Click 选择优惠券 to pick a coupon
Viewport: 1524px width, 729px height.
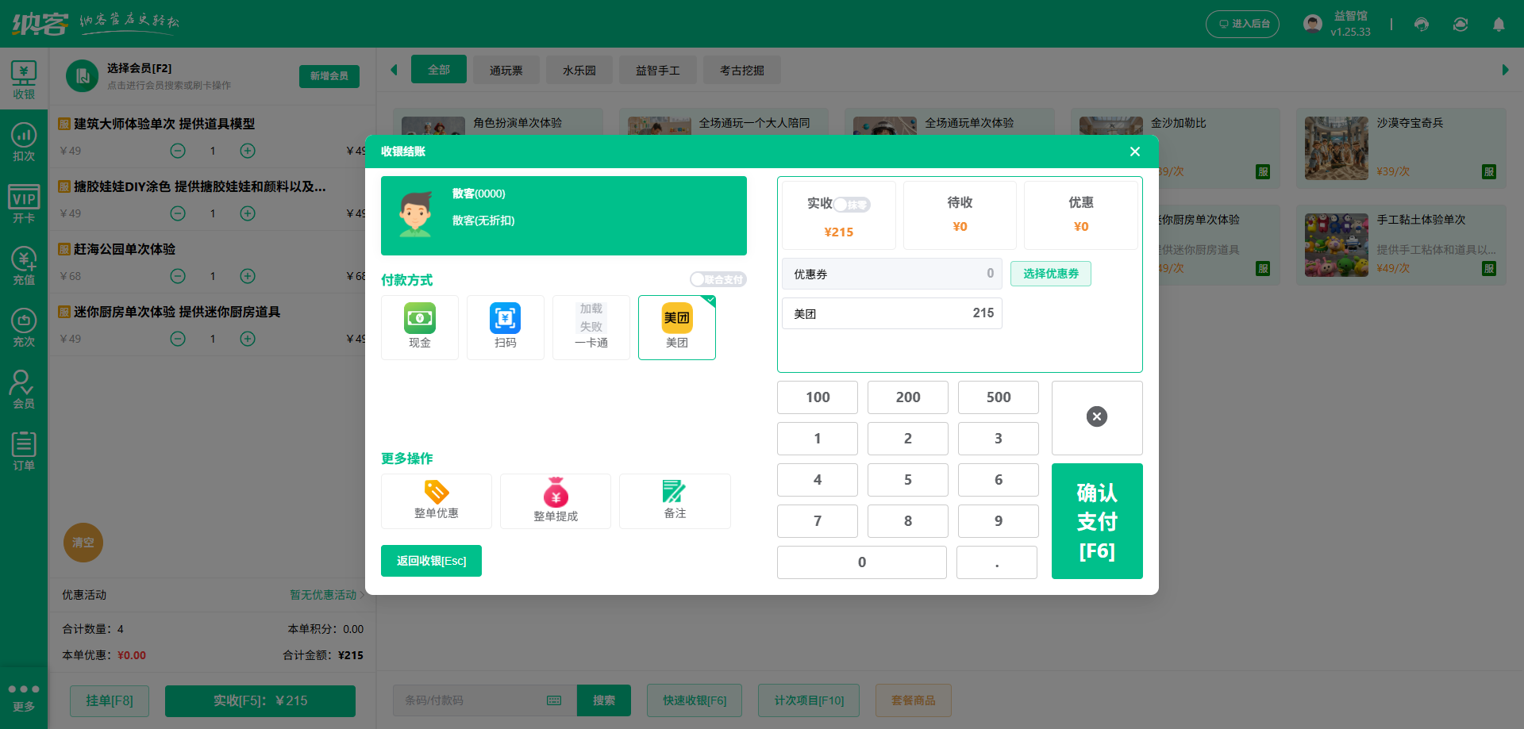click(x=1050, y=273)
